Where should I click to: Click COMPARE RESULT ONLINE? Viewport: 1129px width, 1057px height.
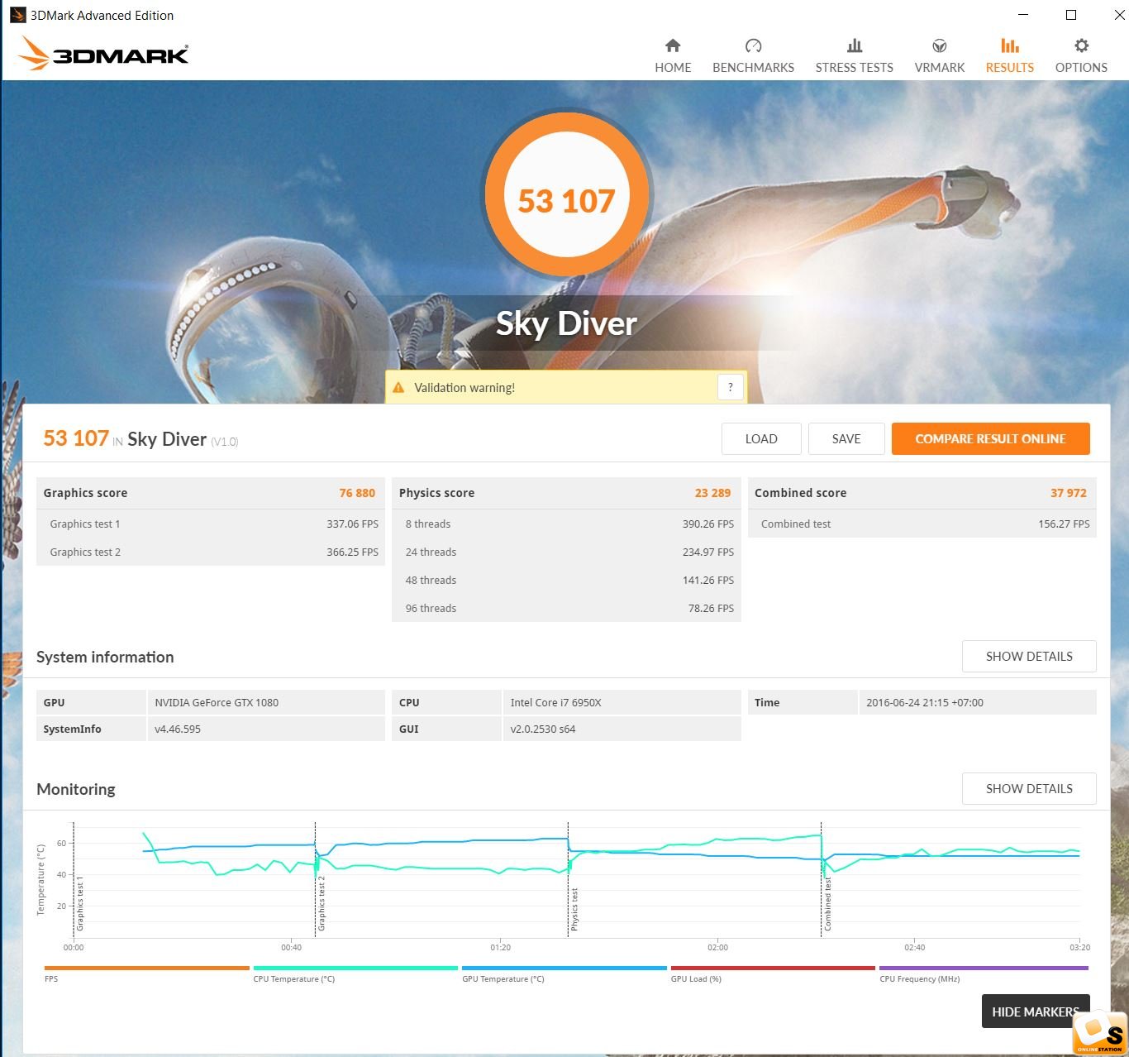(x=990, y=439)
